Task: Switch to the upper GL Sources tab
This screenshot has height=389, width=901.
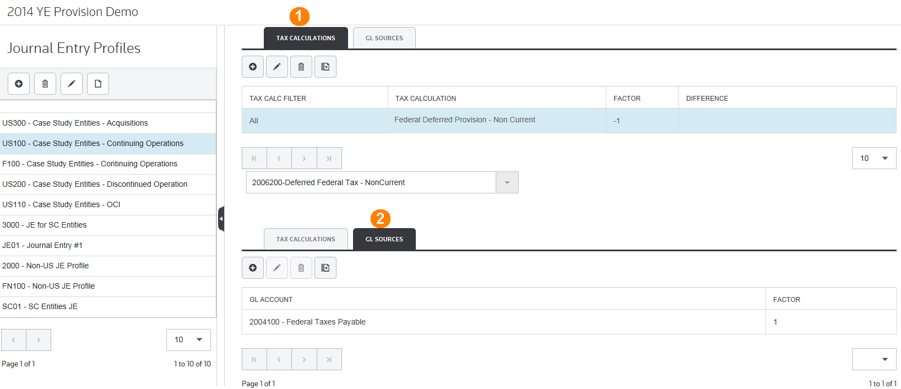Action: click(384, 38)
